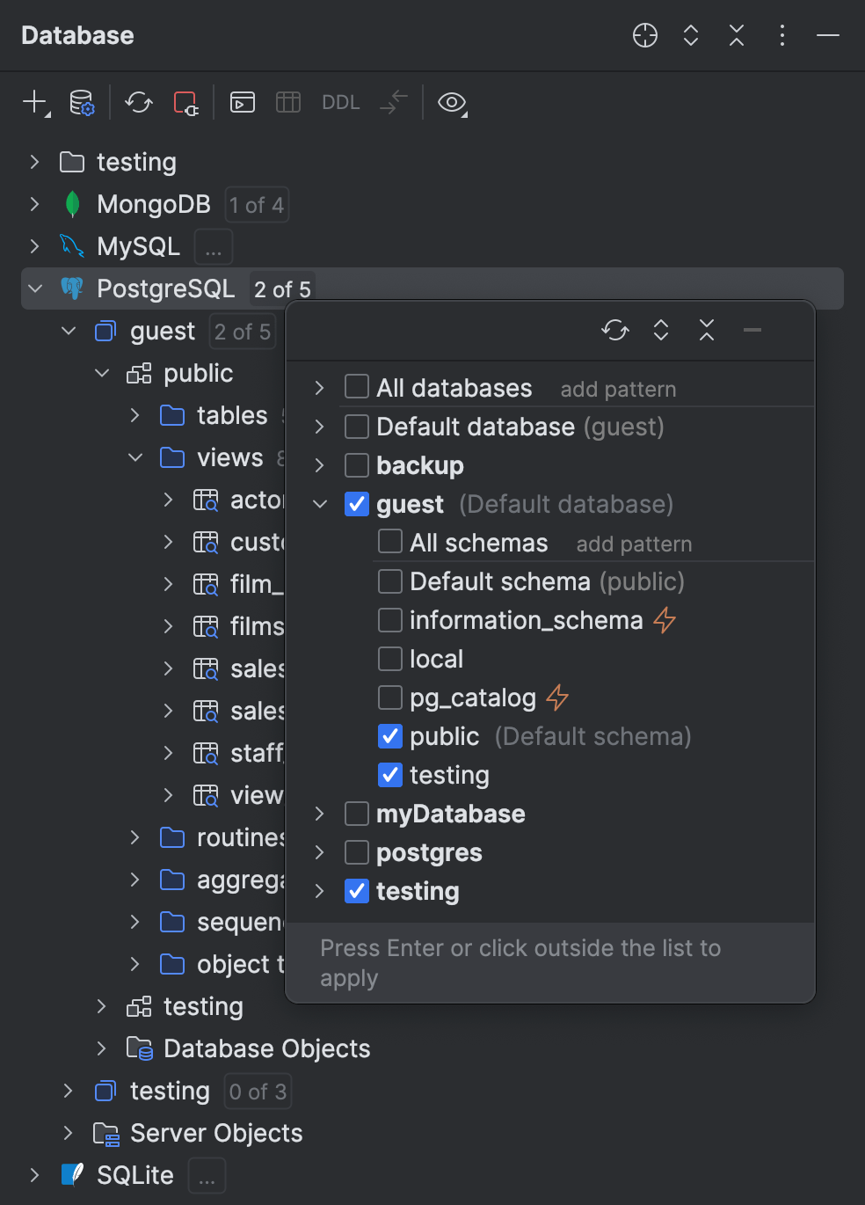This screenshot has height=1205, width=865.
Task: Select the Server Objects tree item
Action: tap(214, 1133)
